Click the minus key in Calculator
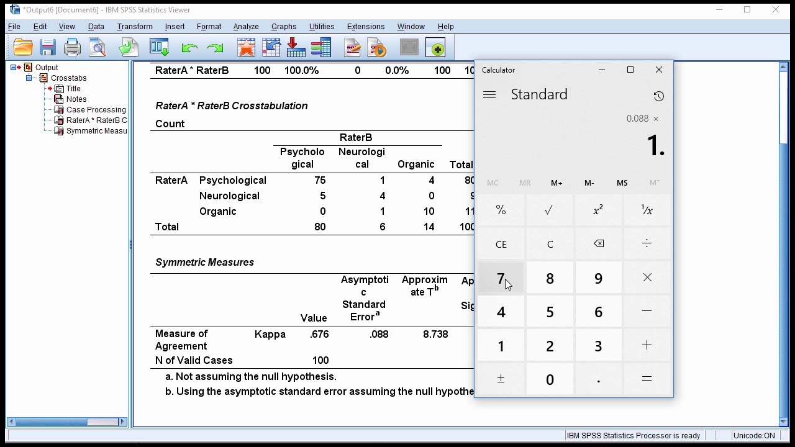Viewport: 795px width, 447px height. [647, 311]
